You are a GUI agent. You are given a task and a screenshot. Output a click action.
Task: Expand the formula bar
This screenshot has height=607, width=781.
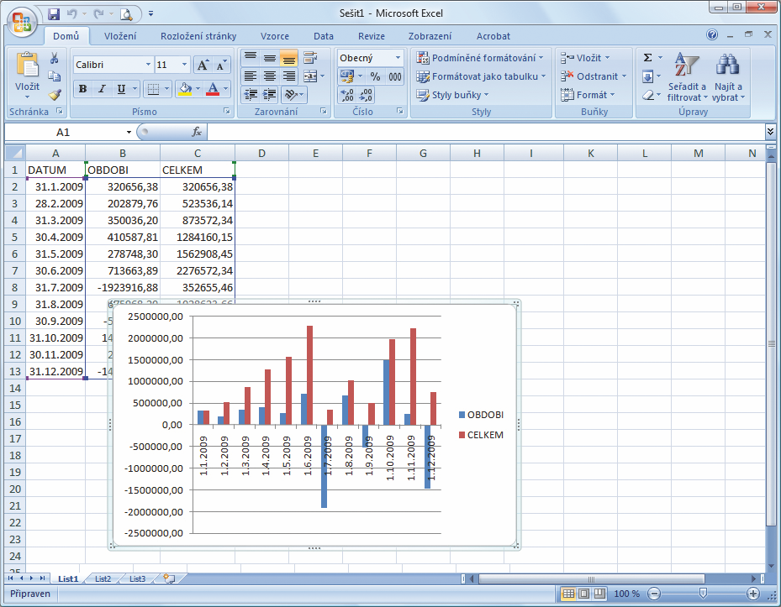771,131
